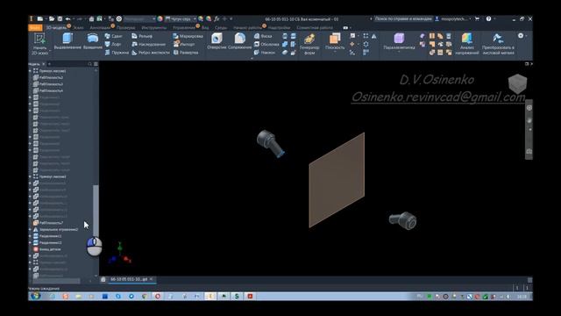Open the material dropdown in title bar
This screenshot has height=316, width=561.
[139, 18]
